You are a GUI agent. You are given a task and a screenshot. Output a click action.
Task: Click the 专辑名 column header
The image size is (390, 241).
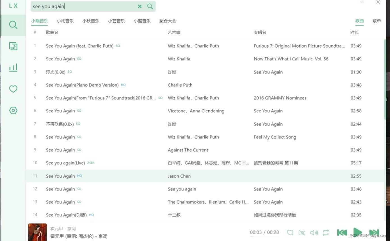point(260,32)
